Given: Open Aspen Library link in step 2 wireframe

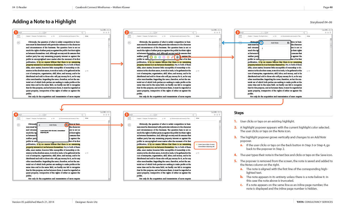Looking at the screenshot, I should (129, 36).
